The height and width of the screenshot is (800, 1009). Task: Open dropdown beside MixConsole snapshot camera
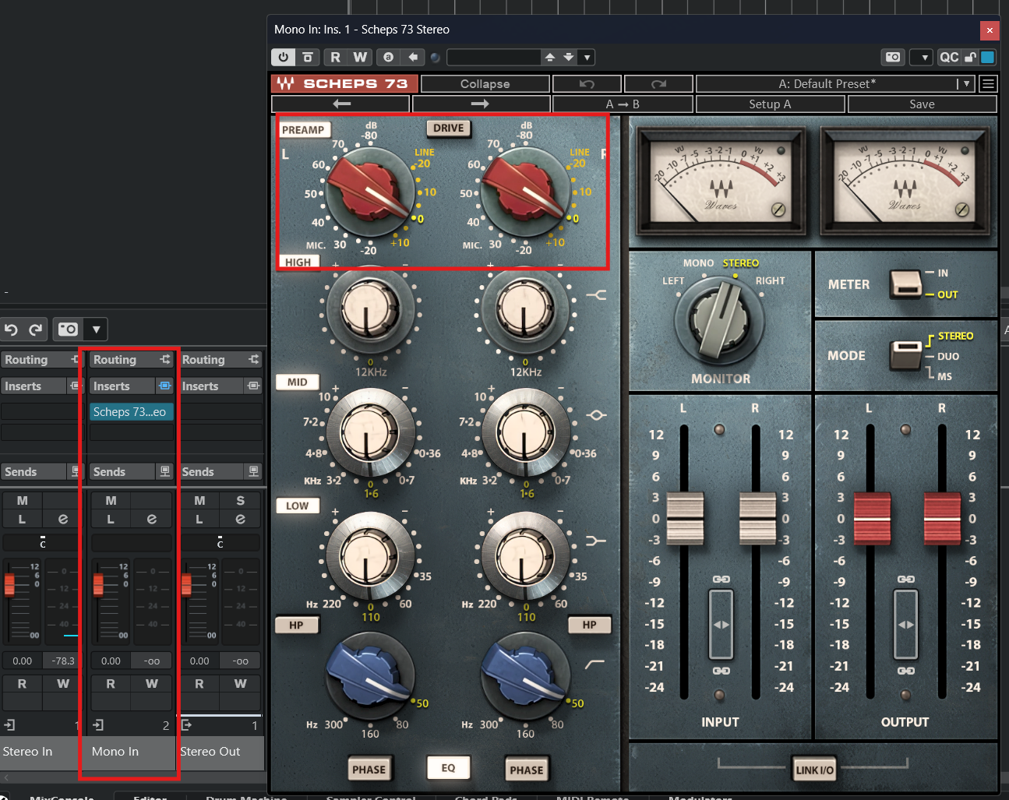(x=96, y=330)
